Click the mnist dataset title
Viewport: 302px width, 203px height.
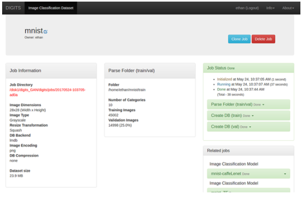tap(34, 31)
